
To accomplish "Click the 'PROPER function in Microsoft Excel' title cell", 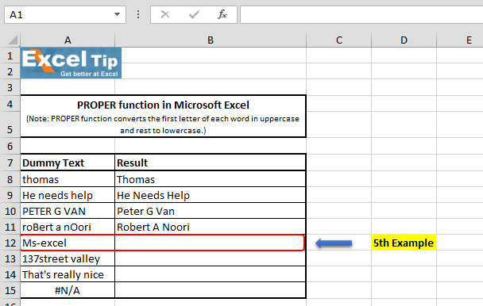I will (x=163, y=105).
